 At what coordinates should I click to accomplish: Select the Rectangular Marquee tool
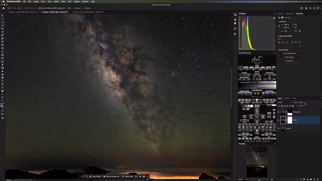(x=2, y=19)
